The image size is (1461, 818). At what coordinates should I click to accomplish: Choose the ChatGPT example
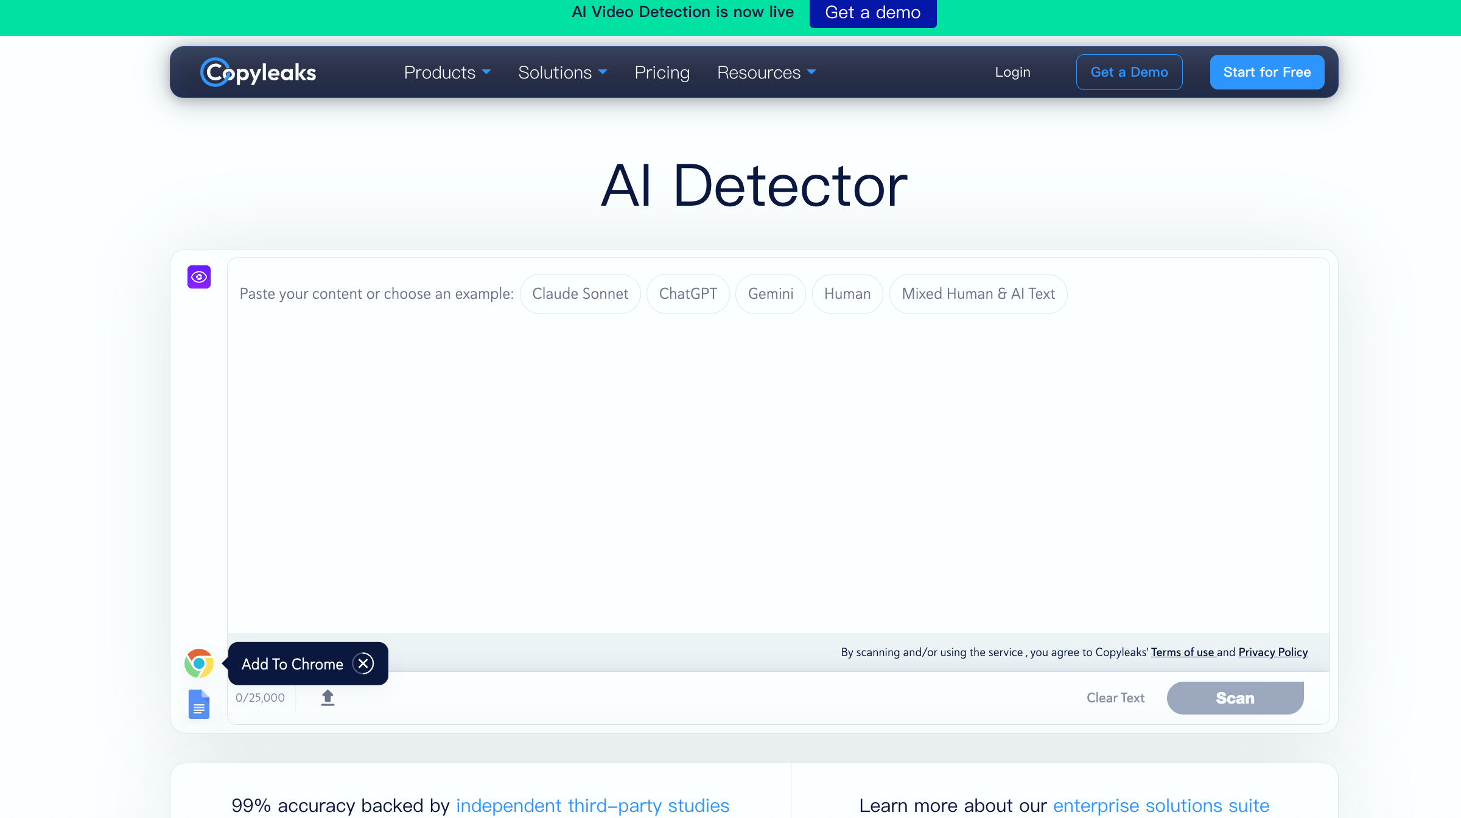688,294
